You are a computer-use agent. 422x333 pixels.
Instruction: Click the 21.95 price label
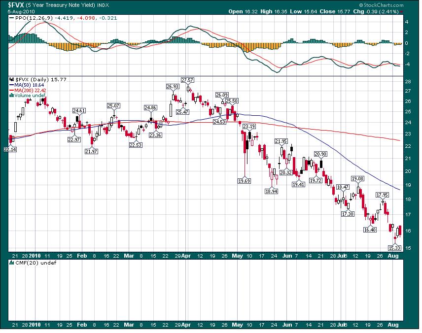[x=281, y=141]
